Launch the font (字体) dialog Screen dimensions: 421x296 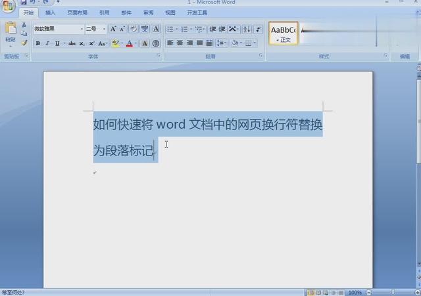click(159, 56)
